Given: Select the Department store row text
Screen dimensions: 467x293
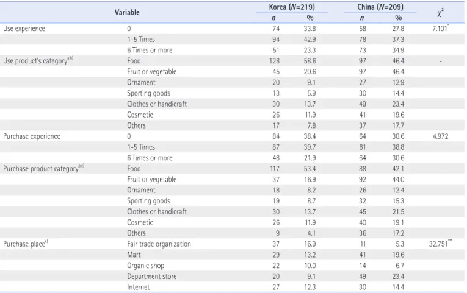Looking at the screenshot, I should tap(151, 277).
